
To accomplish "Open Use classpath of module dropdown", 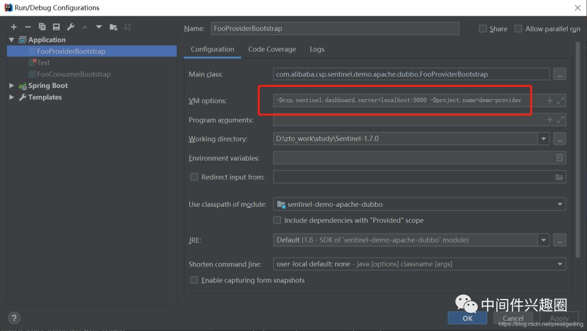I will coord(560,205).
